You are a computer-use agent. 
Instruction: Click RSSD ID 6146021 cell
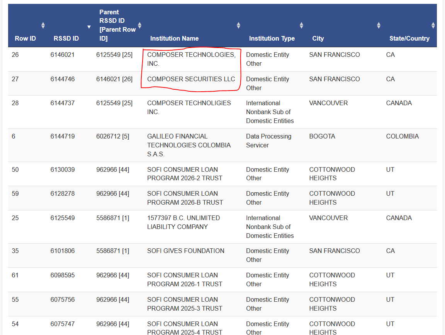coord(63,55)
